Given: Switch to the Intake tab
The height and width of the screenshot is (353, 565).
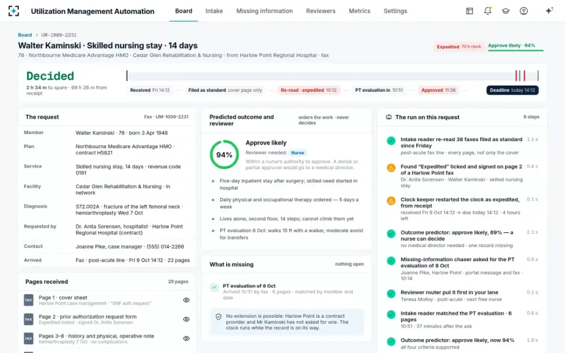Looking at the screenshot, I should pyautogui.click(x=214, y=11).
